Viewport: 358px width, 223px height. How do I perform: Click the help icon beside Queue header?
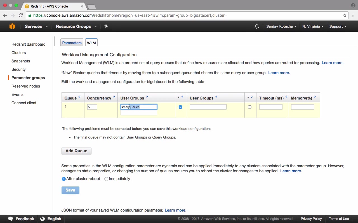(x=79, y=97)
